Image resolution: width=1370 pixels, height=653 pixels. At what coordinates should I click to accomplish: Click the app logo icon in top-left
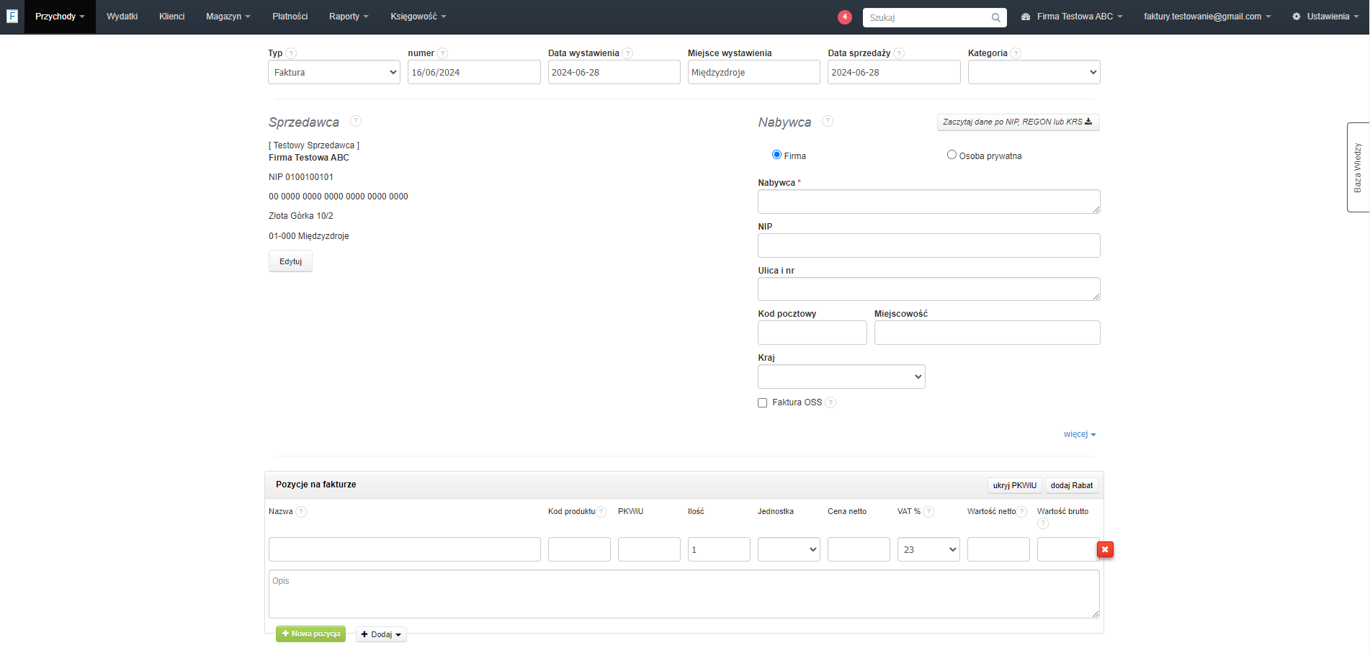[12, 16]
